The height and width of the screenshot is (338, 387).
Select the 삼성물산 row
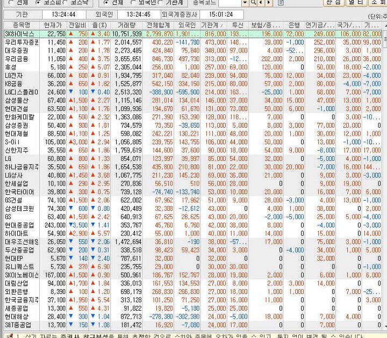pos(193,100)
